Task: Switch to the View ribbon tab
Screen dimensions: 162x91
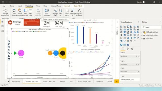Action: click(38, 6)
